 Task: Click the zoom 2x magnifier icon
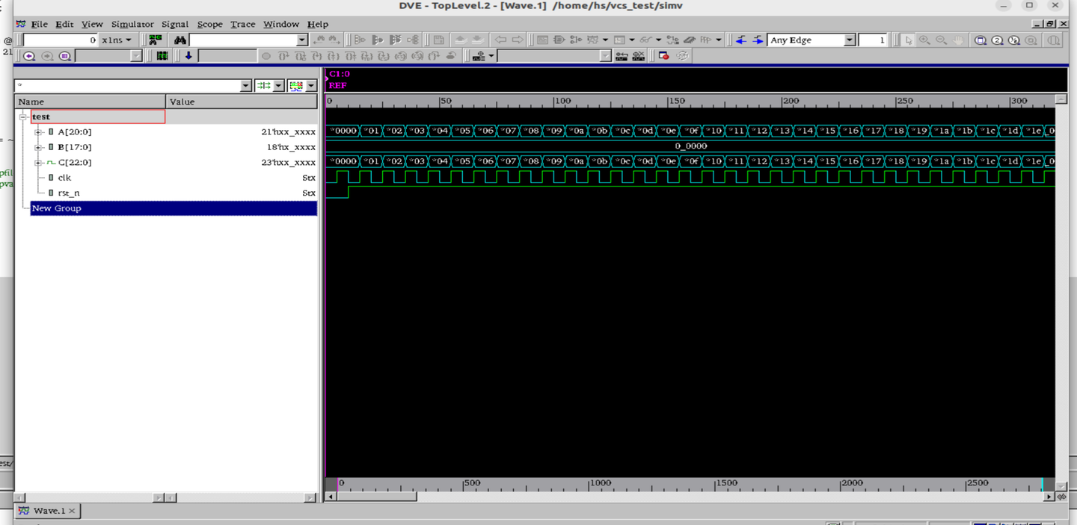(997, 40)
